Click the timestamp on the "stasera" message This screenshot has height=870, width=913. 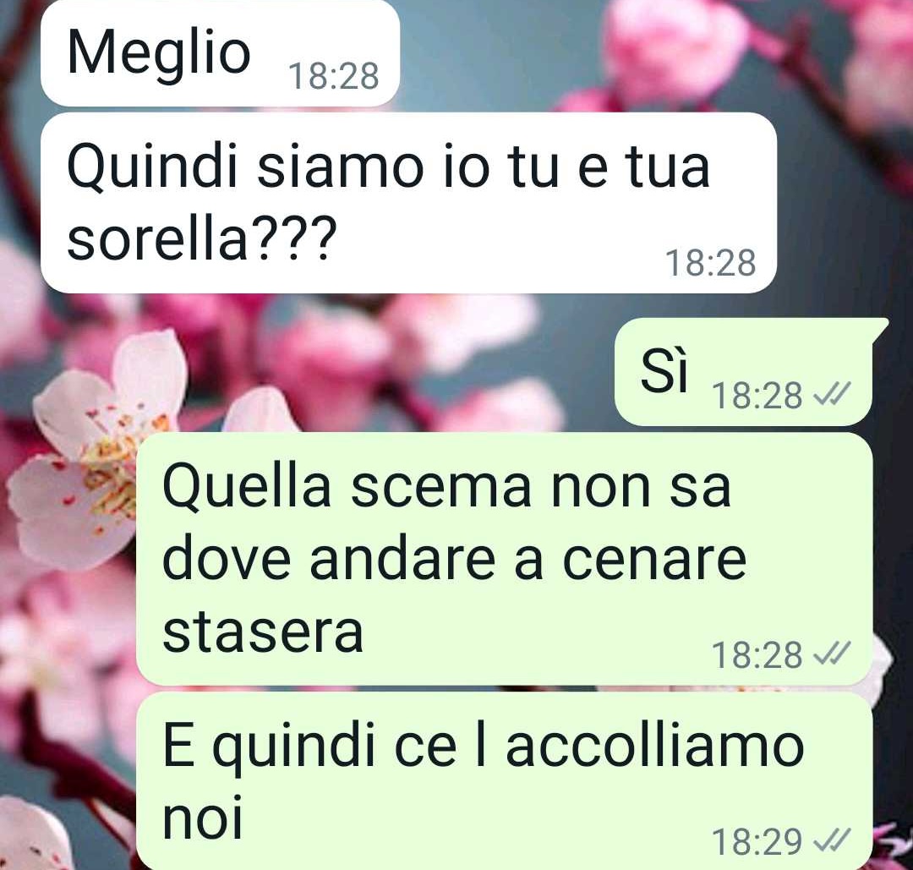pos(757,655)
